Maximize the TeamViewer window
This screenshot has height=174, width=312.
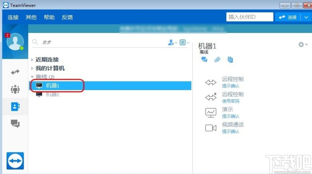pyautogui.click(x=297, y=6)
